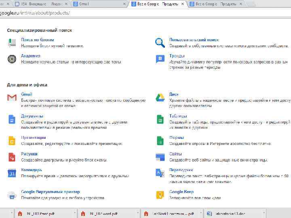Open the Презентации link
Image resolution: width=291 pixels, height=218 pixels.
[34, 138]
